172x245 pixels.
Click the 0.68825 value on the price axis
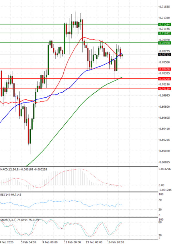pos(164,162)
